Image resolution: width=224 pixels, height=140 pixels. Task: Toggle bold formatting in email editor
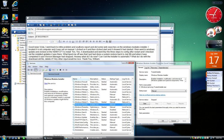tap(64, 41)
